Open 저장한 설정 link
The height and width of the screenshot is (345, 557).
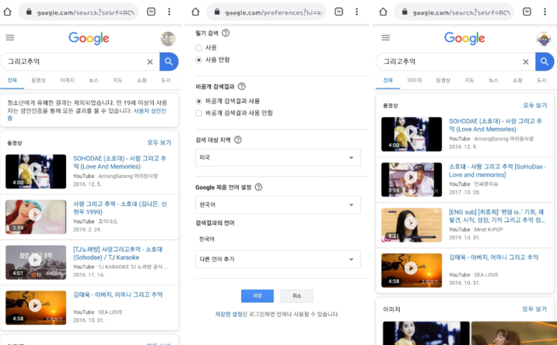pyautogui.click(x=229, y=314)
